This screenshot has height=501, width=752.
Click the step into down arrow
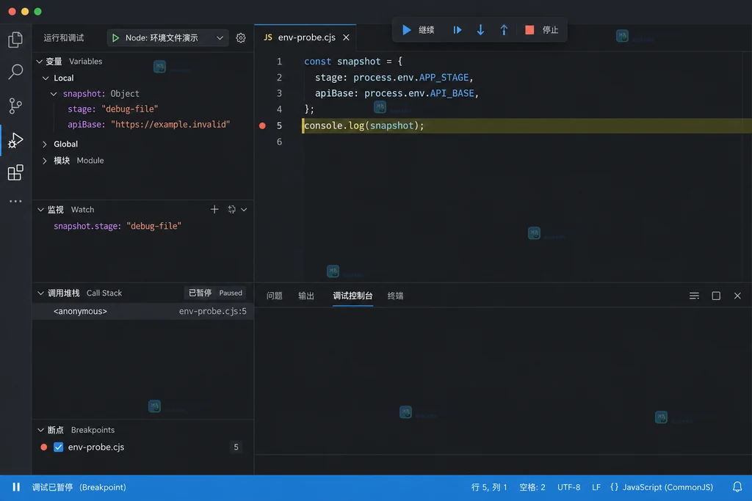point(480,30)
